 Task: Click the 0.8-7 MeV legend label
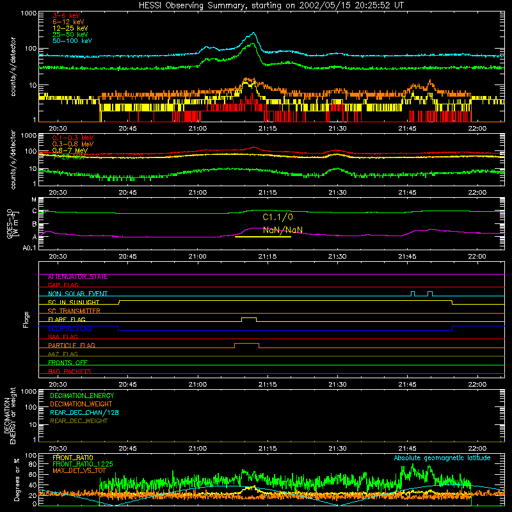pyautogui.click(x=70, y=150)
